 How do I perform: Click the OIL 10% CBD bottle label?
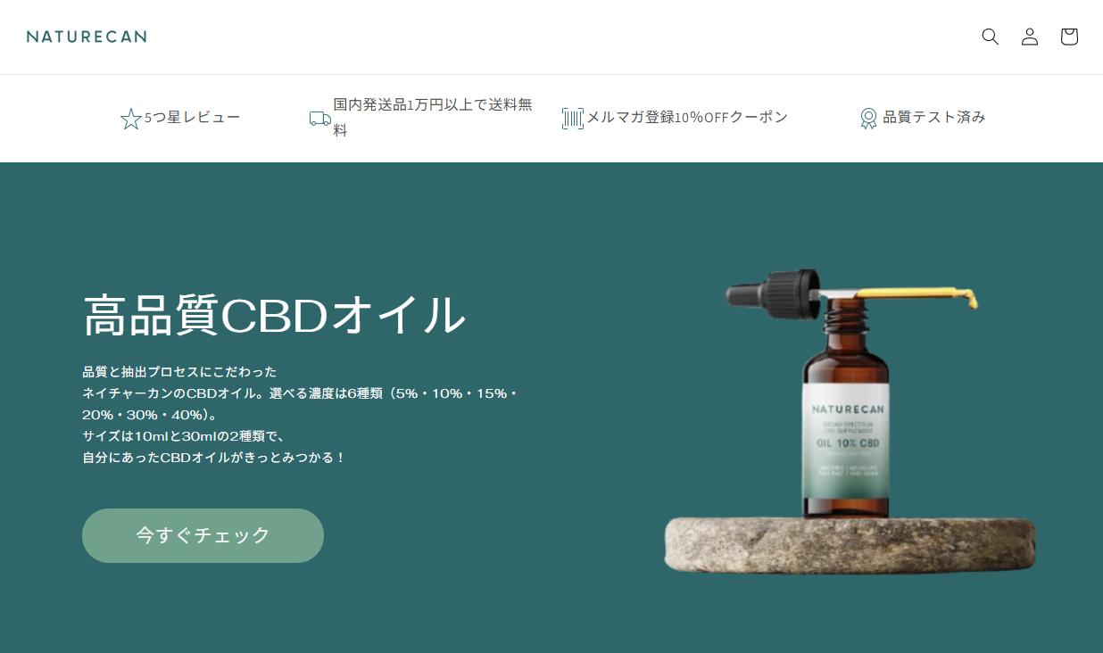click(846, 442)
